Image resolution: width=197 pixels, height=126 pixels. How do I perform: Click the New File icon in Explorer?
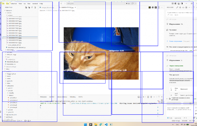pyautogui.click(x=26, y=7)
